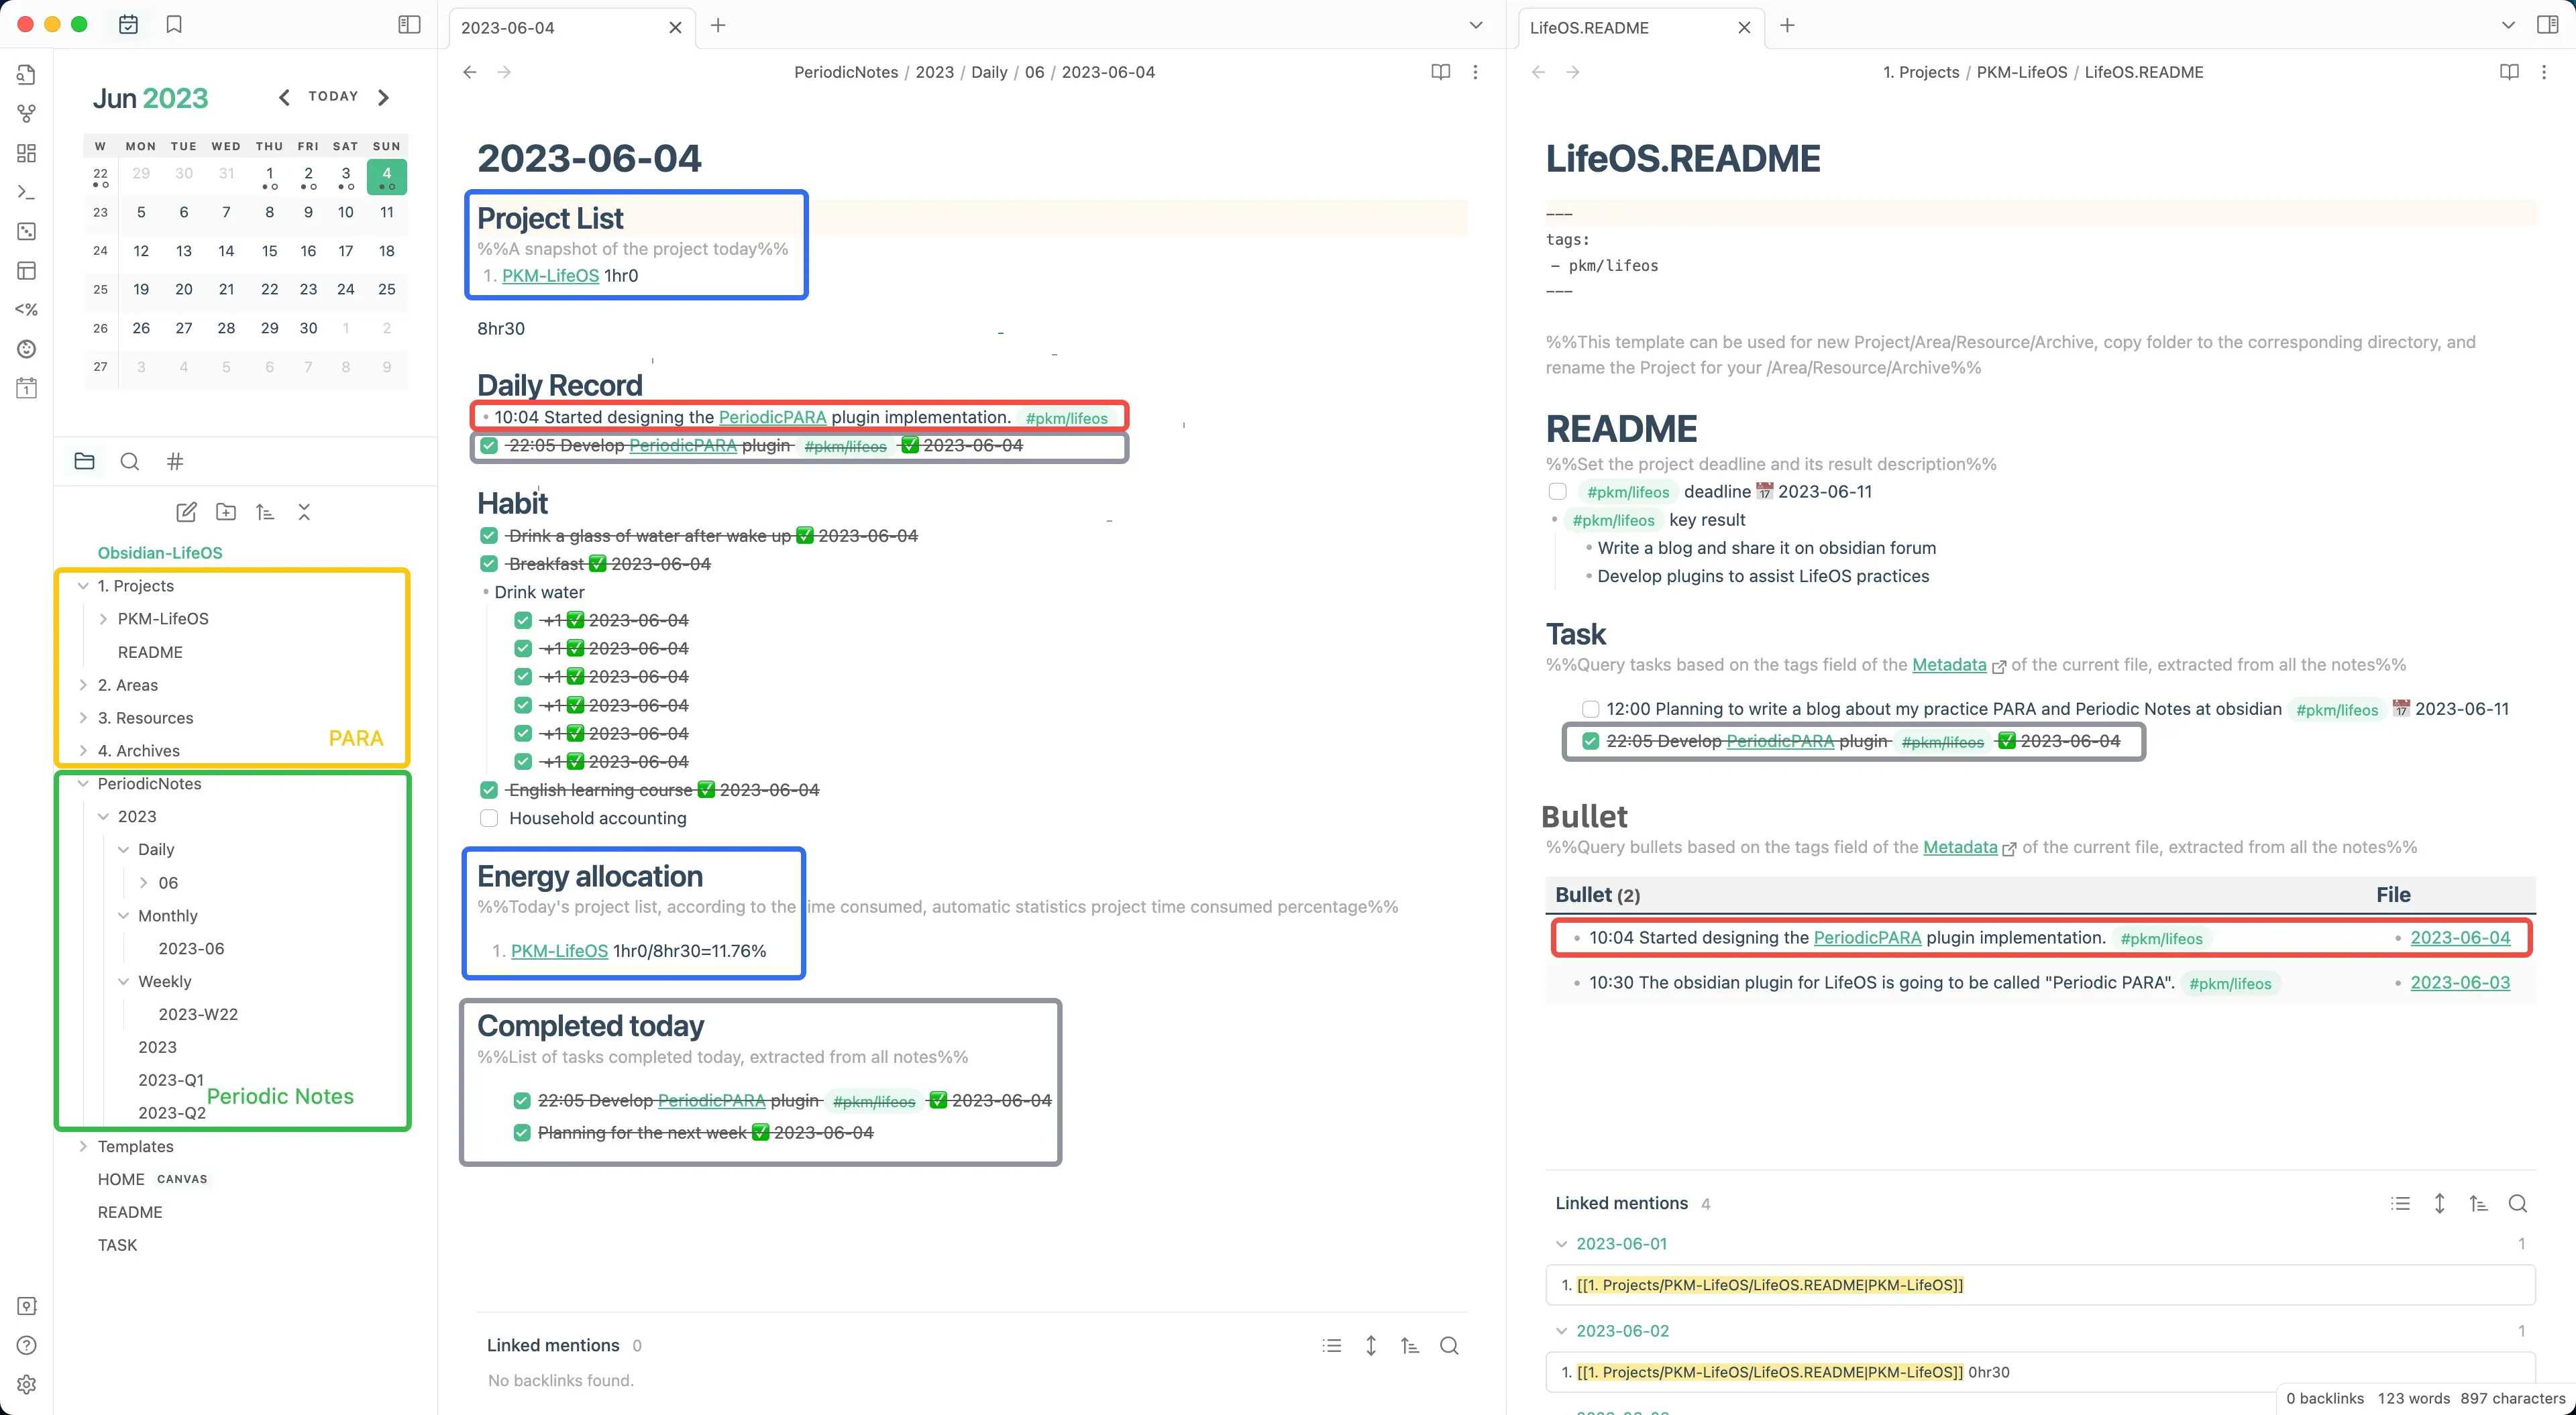
Task: Open the tags pane hash icon
Action: (x=175, y=461)
